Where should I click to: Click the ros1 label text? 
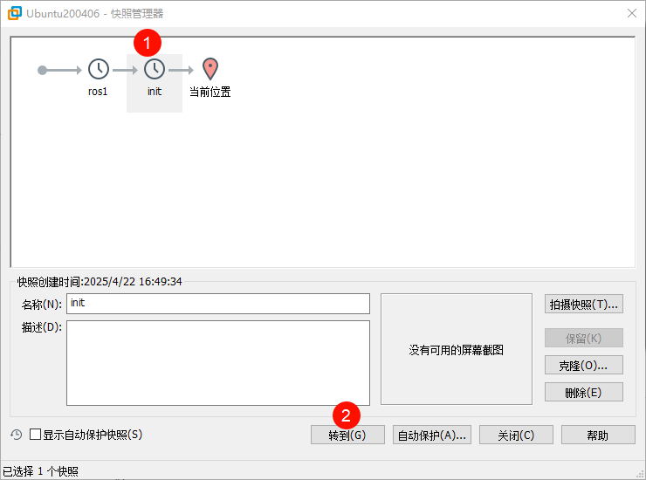[98, 92]
